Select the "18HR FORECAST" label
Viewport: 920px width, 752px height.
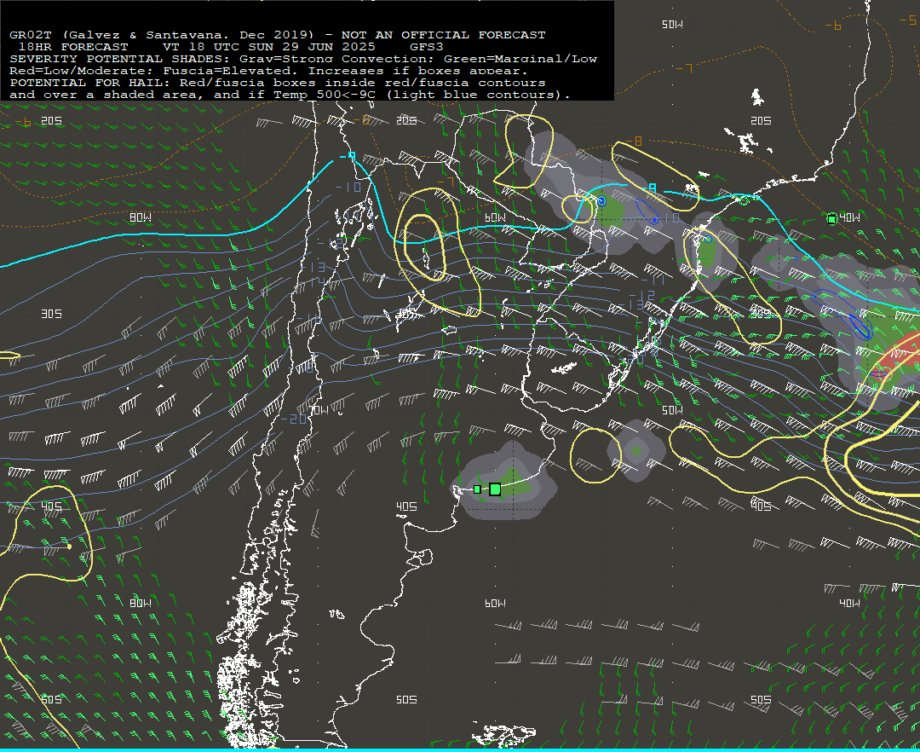click(x=72, y=47)
